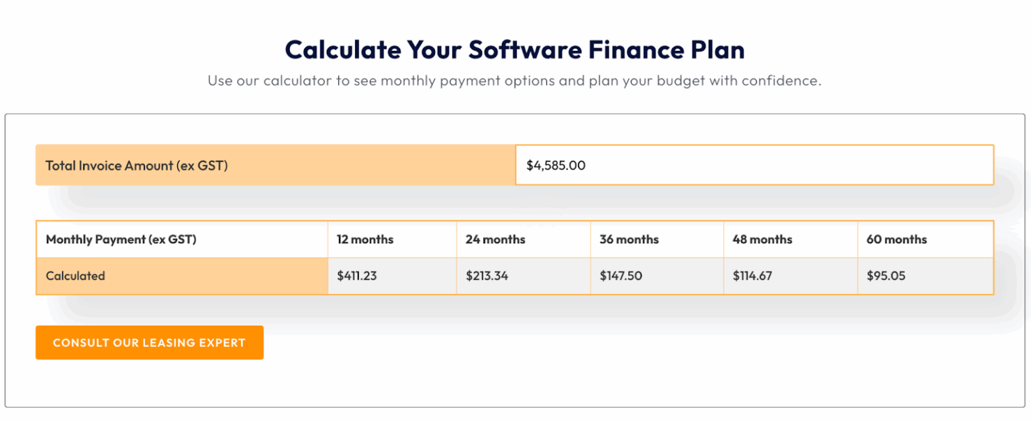Click the $95.05 monthly payment cell

[925, 276]
